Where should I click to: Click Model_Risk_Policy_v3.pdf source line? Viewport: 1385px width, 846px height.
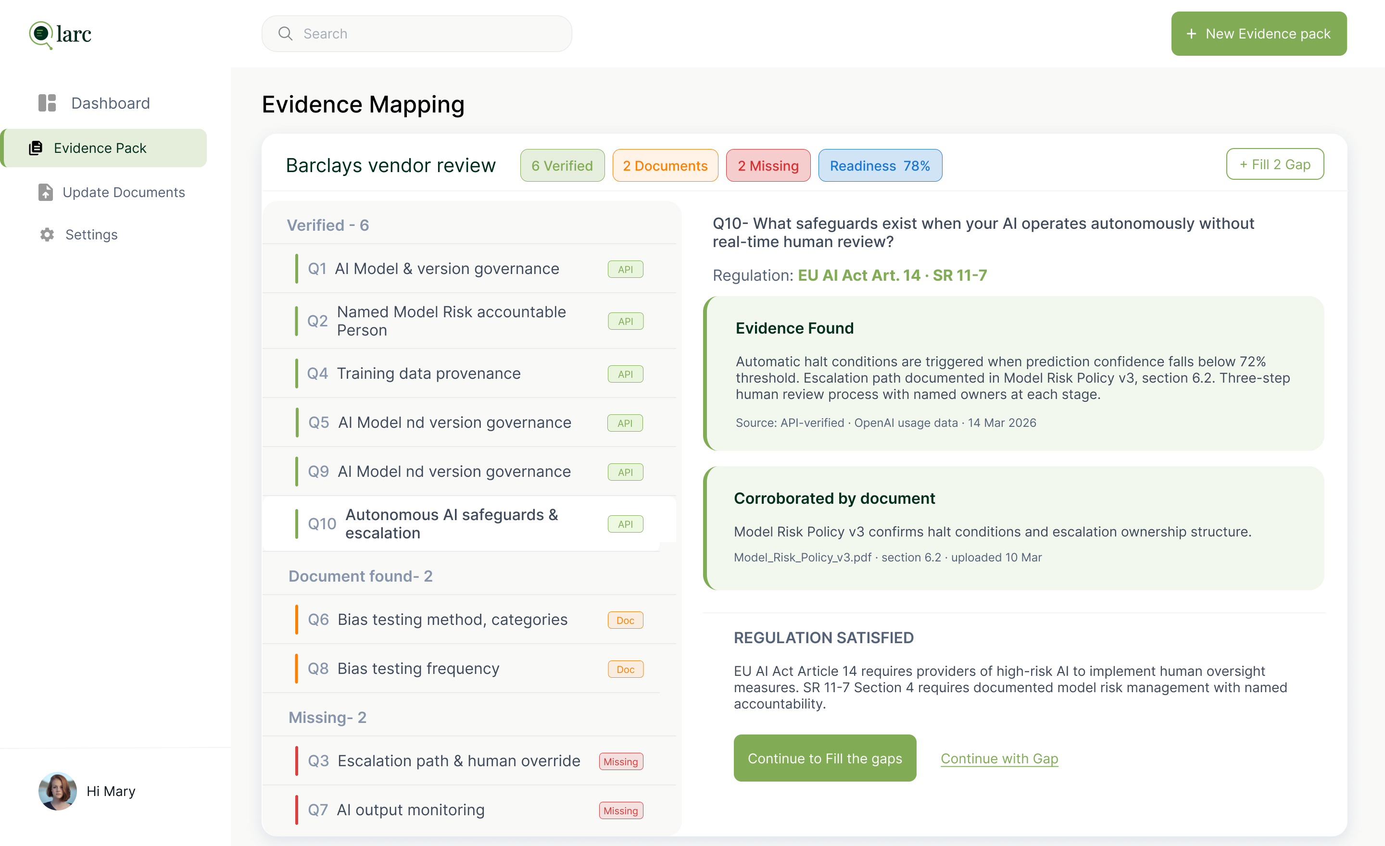pyautogui.click(x=888, y=557)
